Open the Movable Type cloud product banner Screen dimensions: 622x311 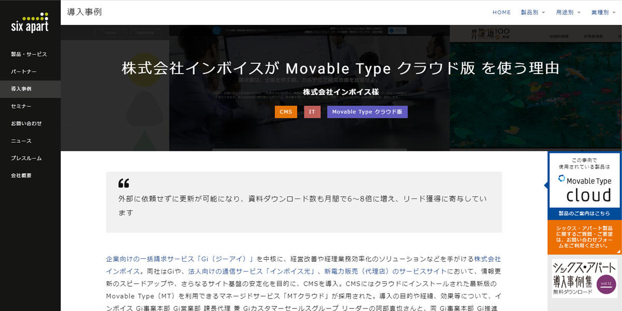(x=585, y=180)
